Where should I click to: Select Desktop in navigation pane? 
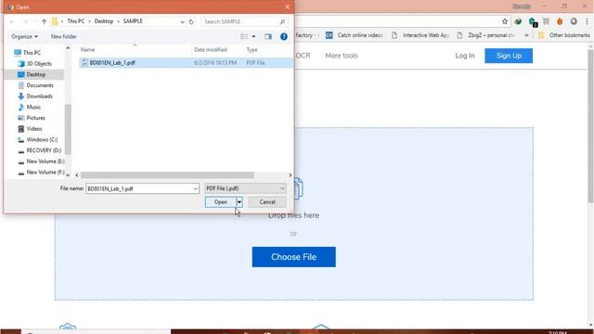[x=36, y=74]
